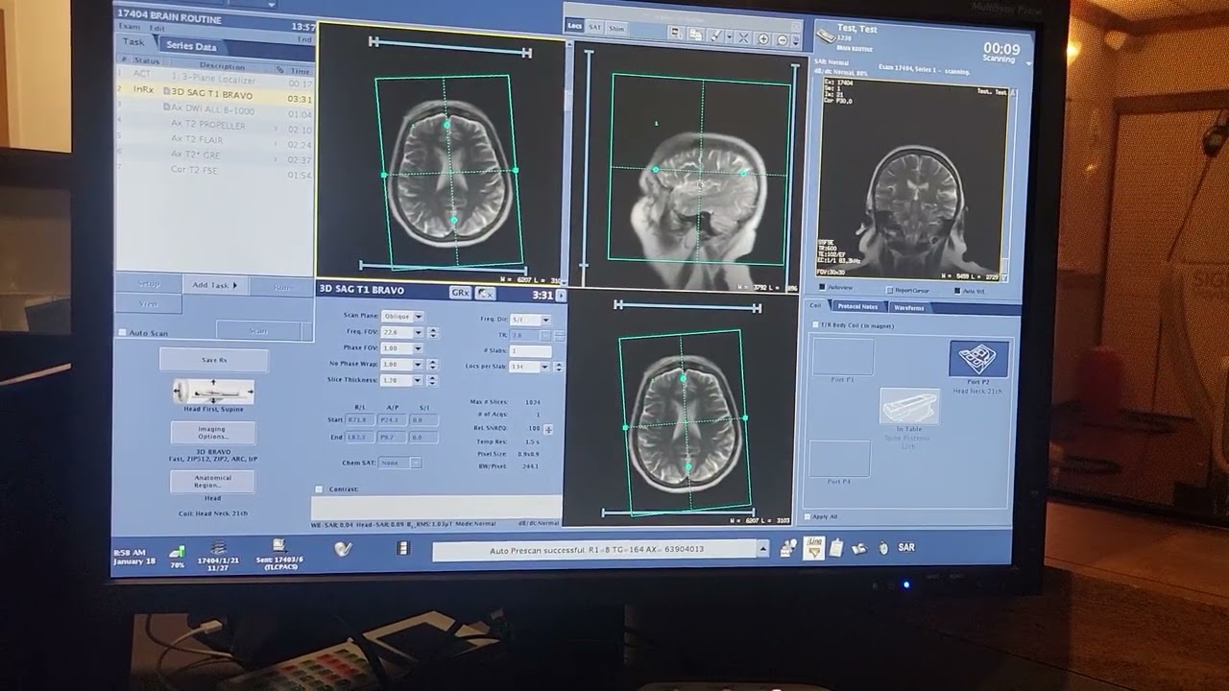Click the Freq. FOV stepper arrows
Screen dimensions: 1229x691
point(433,332)
